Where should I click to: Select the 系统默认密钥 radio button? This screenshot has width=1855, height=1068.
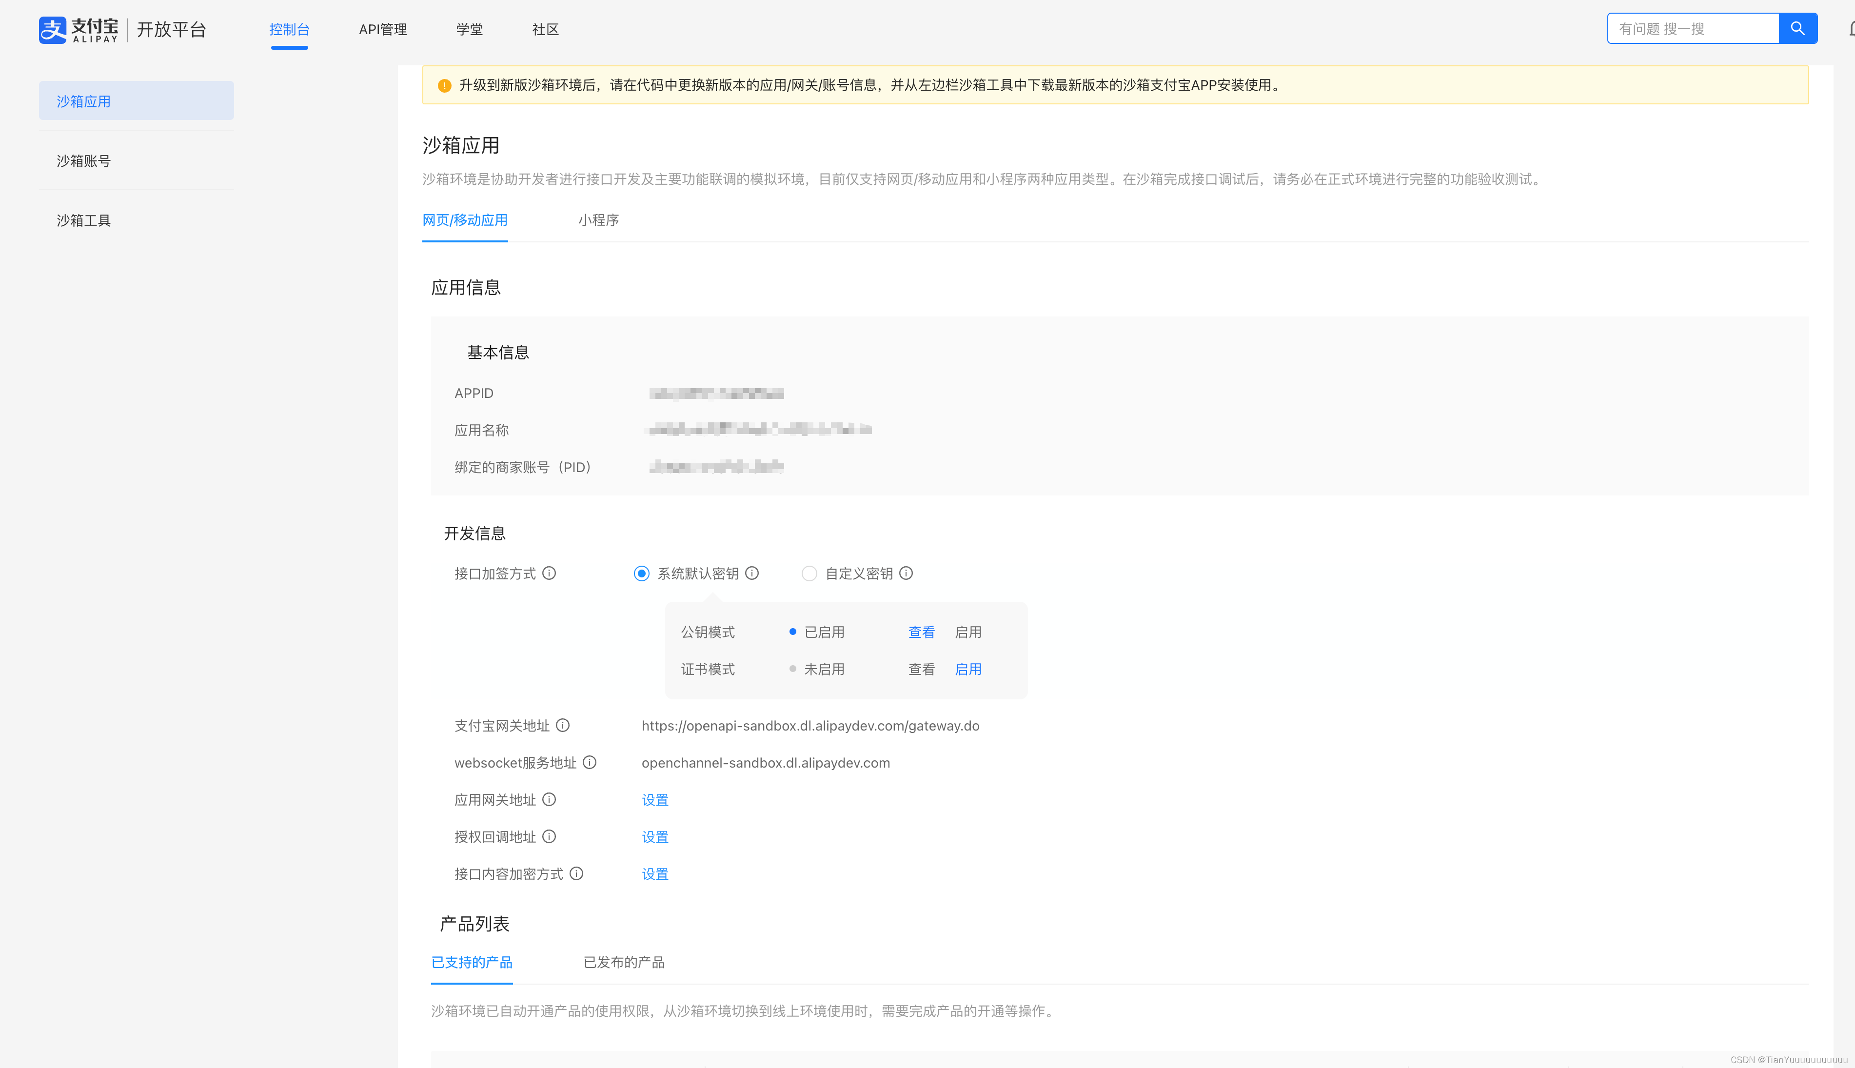[x=641, y=574]
